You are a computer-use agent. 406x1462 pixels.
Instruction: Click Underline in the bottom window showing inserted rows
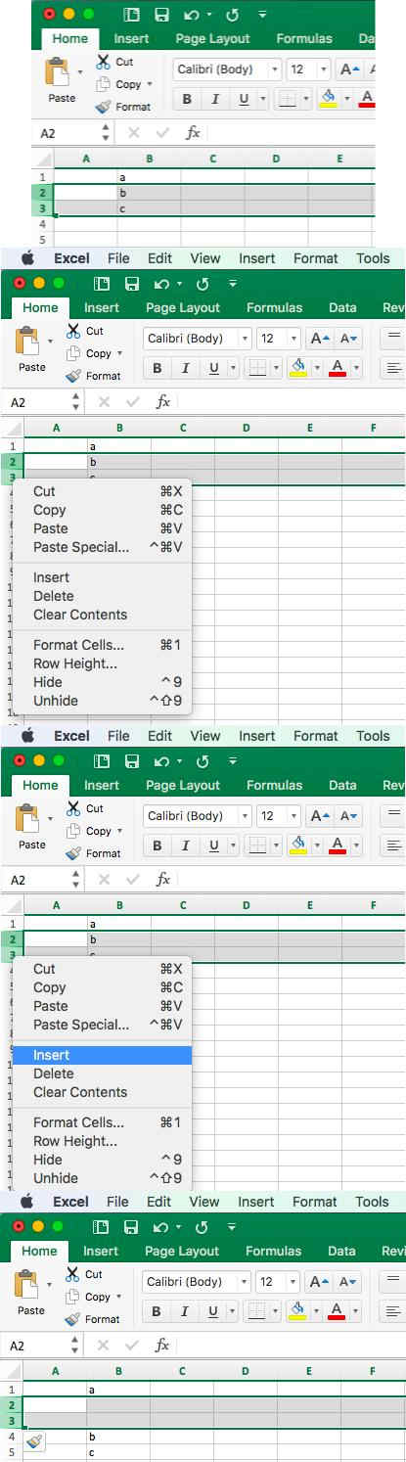click(211, 1310)
